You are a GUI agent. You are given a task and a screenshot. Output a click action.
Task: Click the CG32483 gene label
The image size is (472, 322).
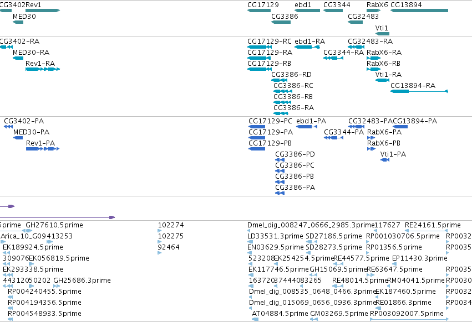pos(363,16)
